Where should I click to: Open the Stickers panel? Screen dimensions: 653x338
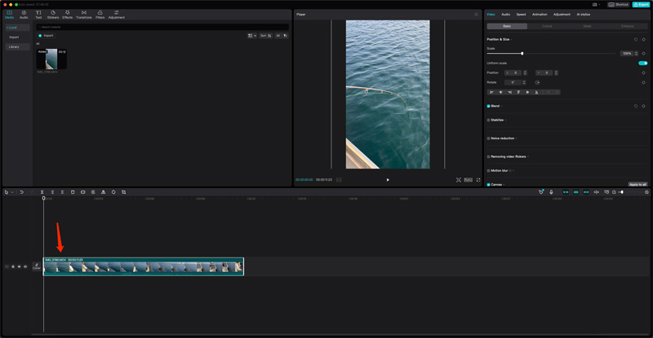coord(53,14)
